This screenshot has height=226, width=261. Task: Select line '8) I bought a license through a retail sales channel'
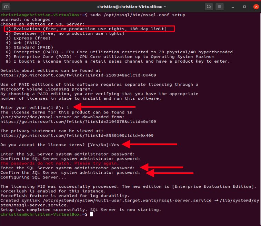[118, 62]
